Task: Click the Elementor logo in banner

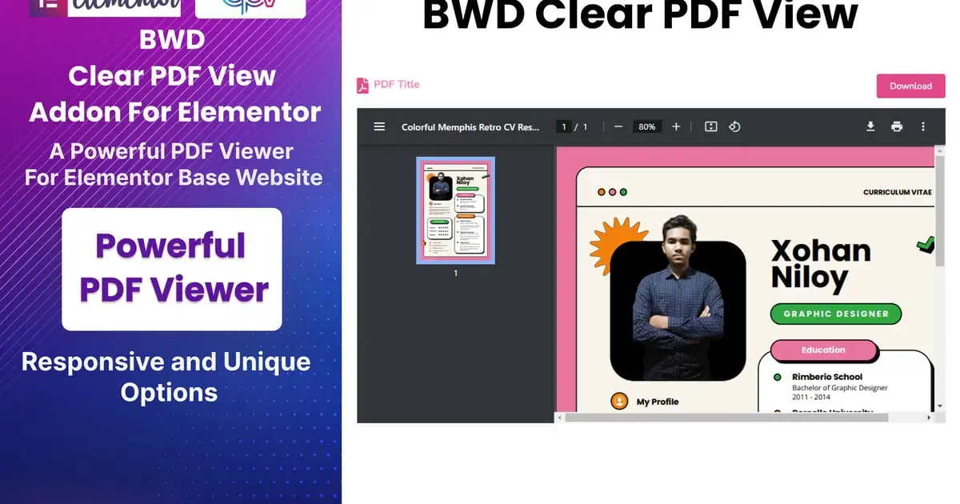Action: pyautogui.click(x=105, y=7)
